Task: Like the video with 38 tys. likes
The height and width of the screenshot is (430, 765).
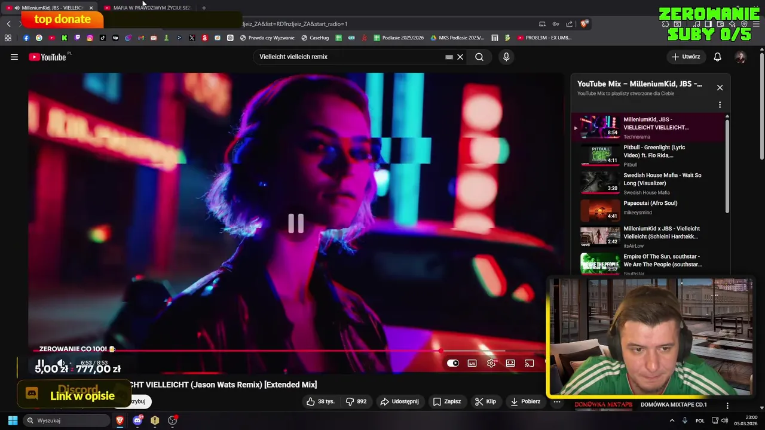Action: [x=320, y=401]
